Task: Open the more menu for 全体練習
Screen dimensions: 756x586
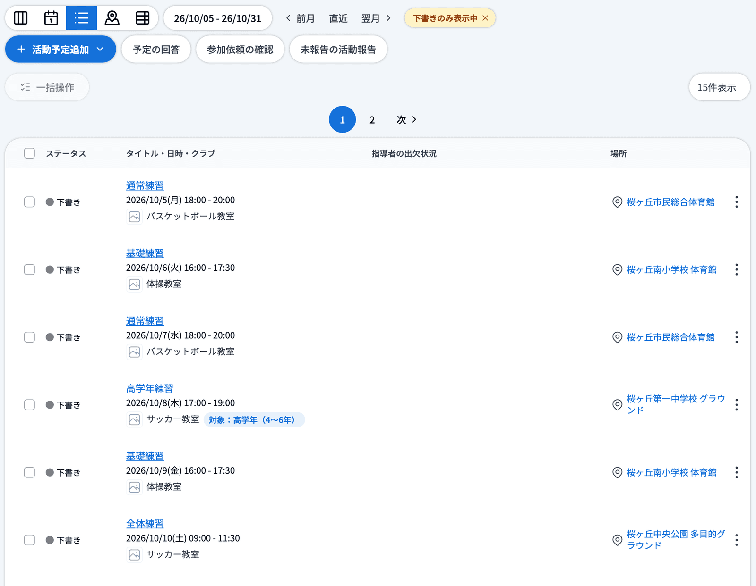Action: tap(736, 540)
